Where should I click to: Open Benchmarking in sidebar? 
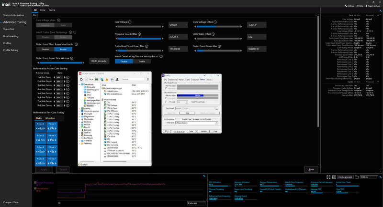tap(11, 36)
